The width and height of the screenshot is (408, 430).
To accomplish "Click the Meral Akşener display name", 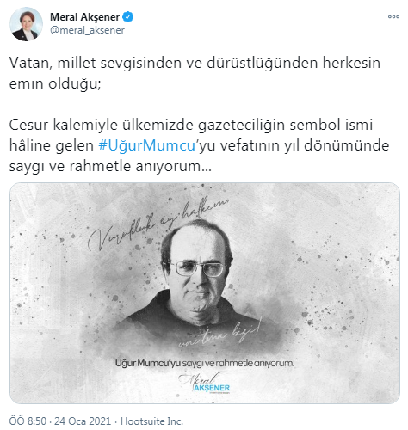I will tap(84, 17).
